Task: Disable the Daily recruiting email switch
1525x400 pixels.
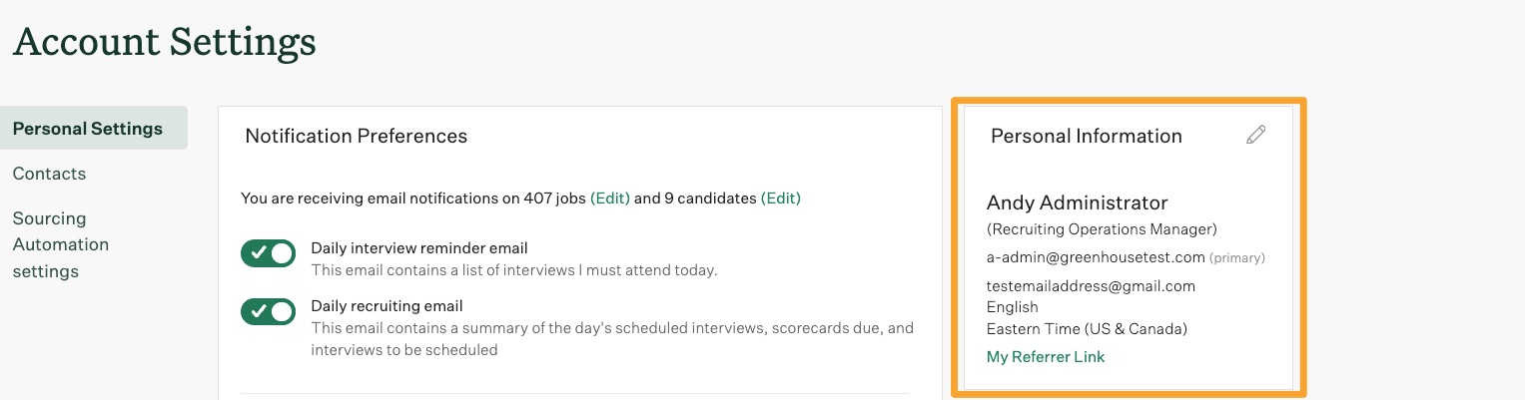Action: (x=269, y=312)
